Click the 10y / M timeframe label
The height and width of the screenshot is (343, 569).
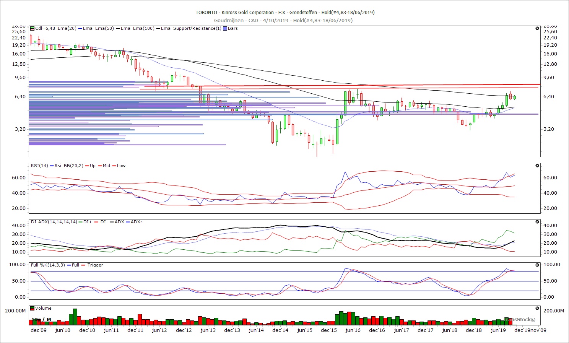(41, 319)
